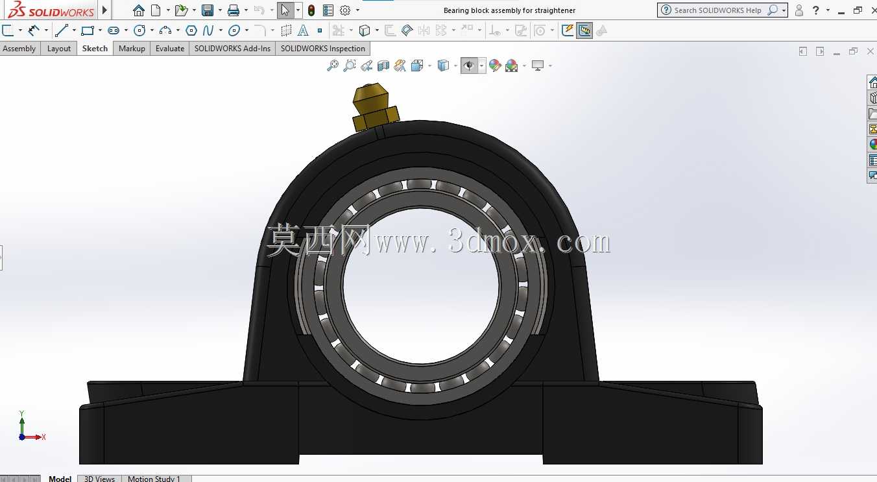Open an existing file icon

click(182, 10)
